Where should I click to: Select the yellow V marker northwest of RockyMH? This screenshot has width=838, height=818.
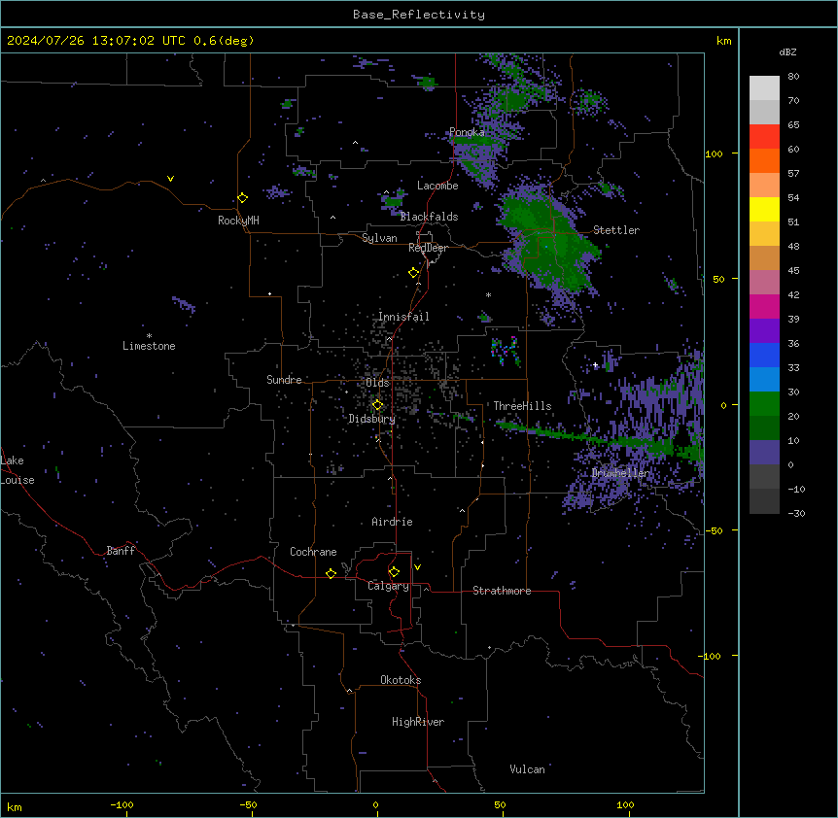[170, 179]
